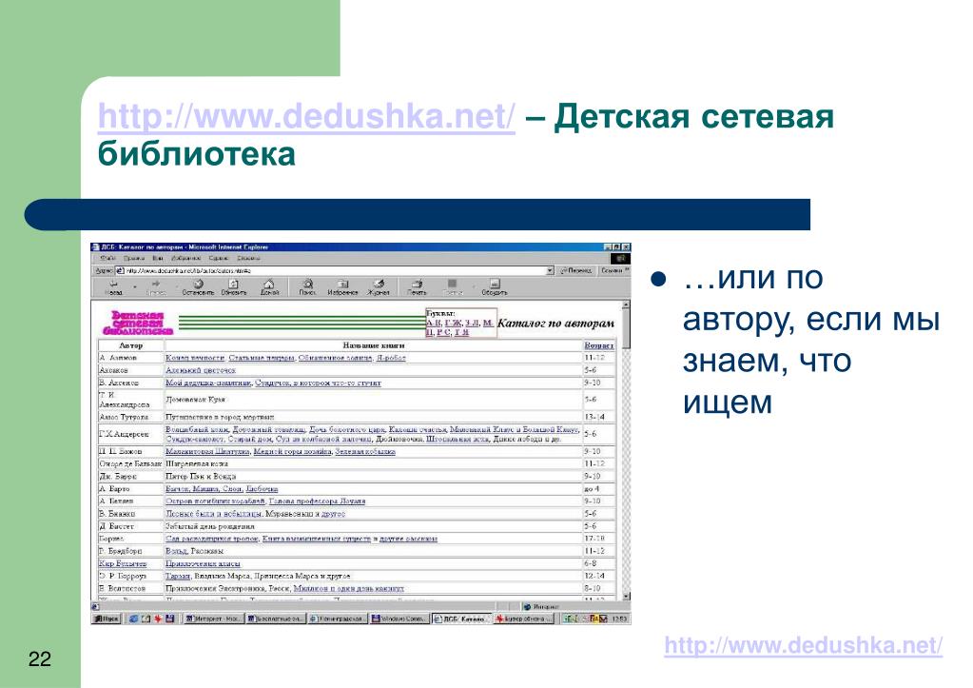This screenshot has height=688, width=973.
Task: Click the Печать (Print) toolbar icon
Action: point(417,286)
